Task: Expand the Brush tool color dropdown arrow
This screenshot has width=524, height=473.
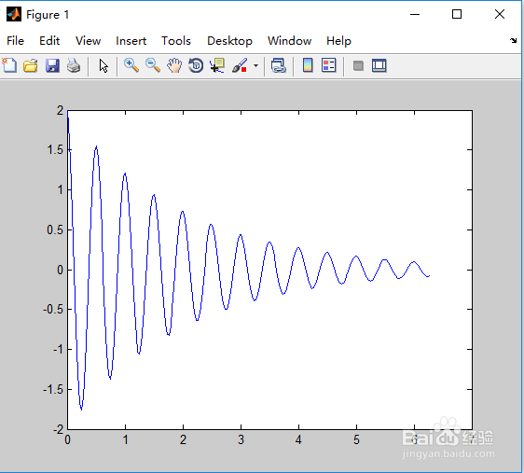Action: pyautogui.click(x=256, y=66)
